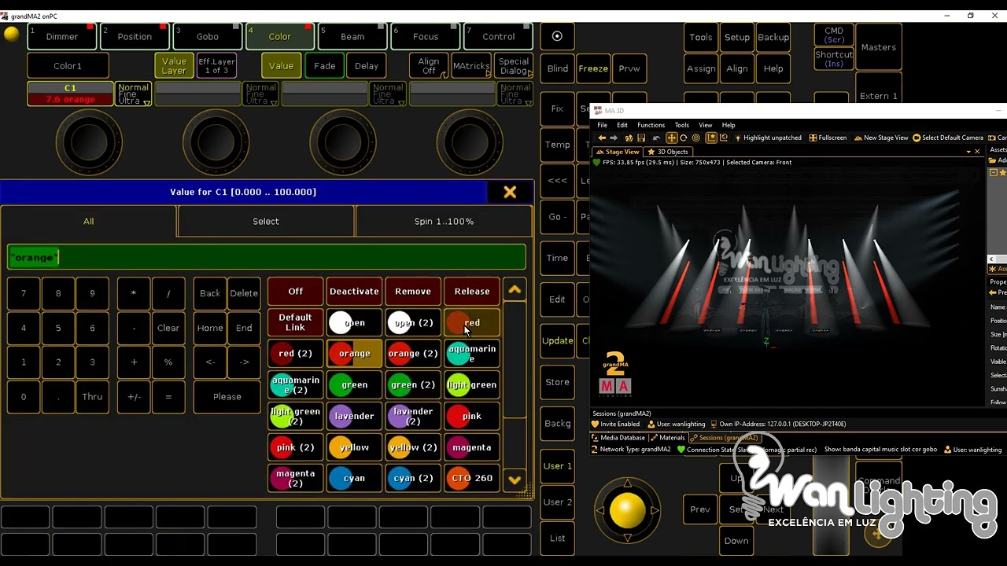The height and width of the screenshot is (566, 1007).
Task: Click the forward arrow icon in MA 3D toolbar
Action: tap(614, 138)
